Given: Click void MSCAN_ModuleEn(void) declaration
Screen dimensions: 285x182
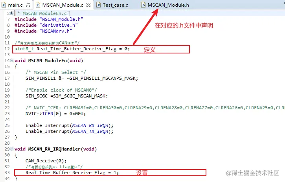Looking at the screenshot, I should [x=49, y=61].
